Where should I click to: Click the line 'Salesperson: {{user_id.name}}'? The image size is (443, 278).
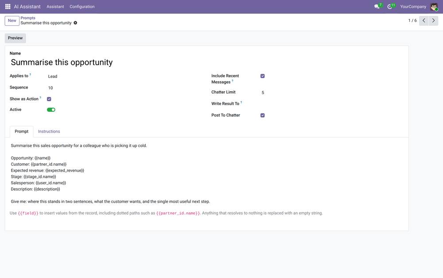pyautogui.click(x=39, y=183)
